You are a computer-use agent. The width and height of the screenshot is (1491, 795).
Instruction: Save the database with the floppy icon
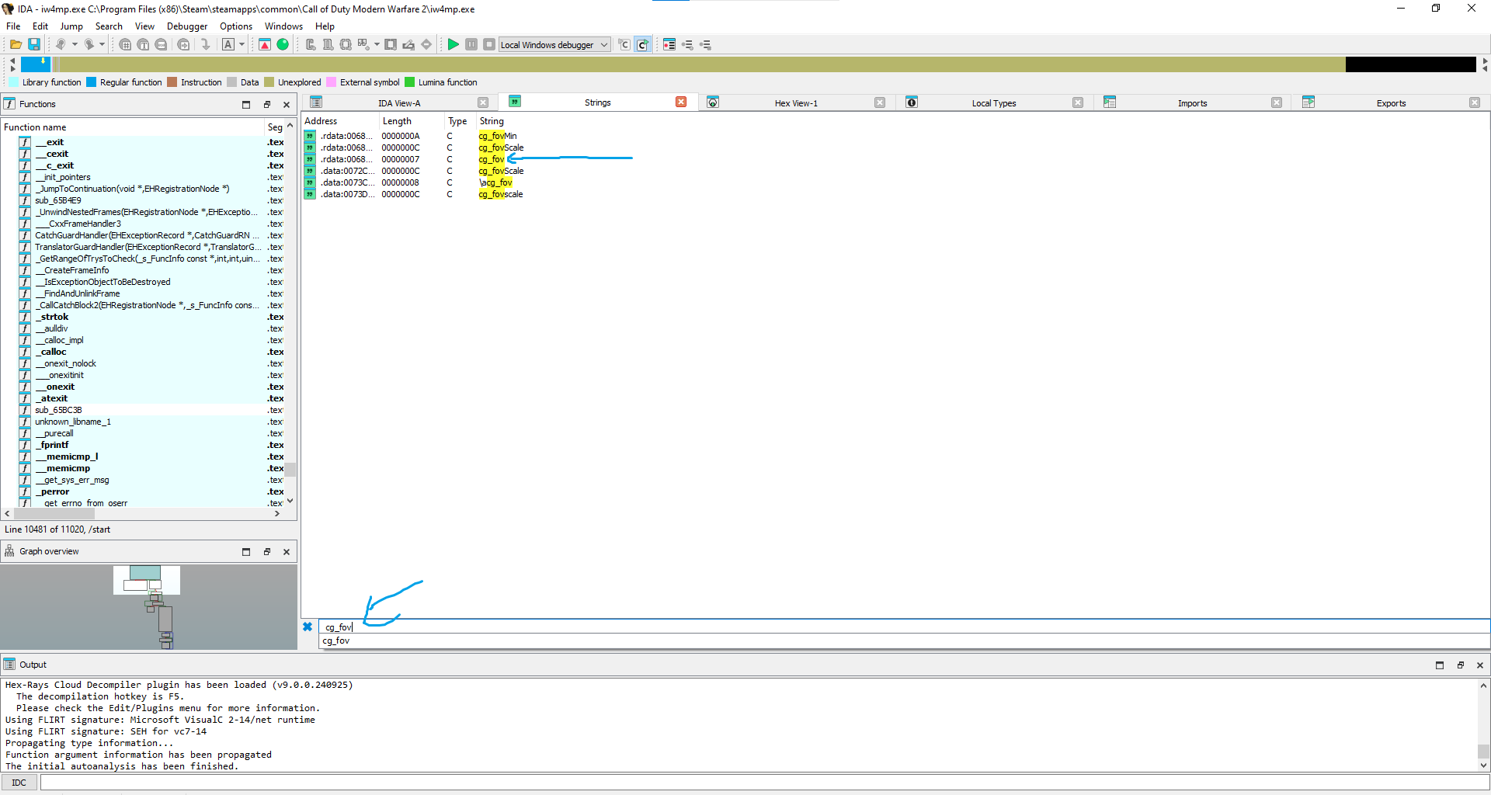point(34,44)
